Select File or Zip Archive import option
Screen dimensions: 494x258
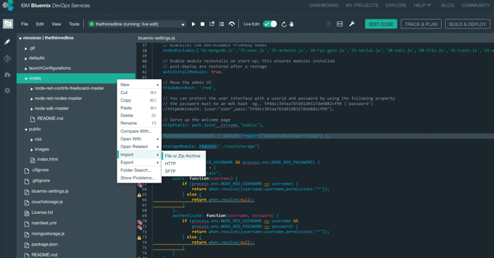183,156
